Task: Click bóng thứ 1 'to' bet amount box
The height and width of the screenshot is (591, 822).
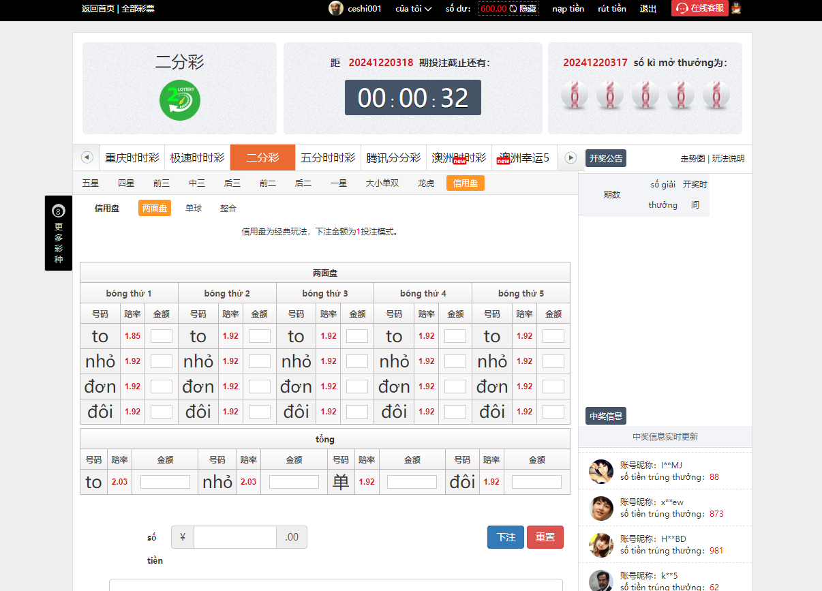Action: click(x=162, y=336)
